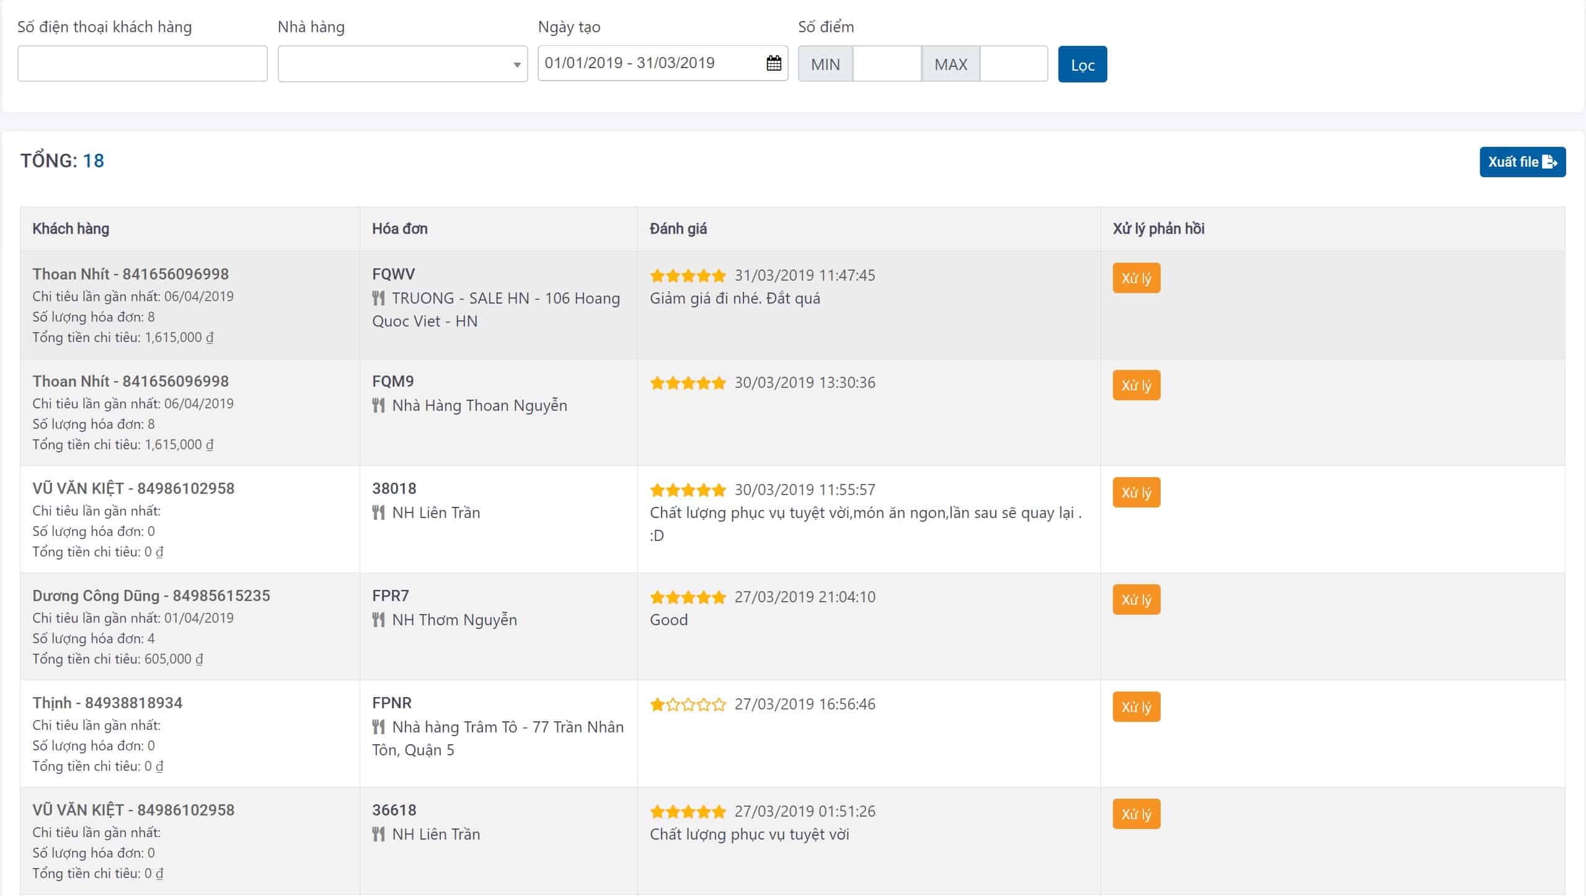Click the review text 'Good'

tap(669, 620)
